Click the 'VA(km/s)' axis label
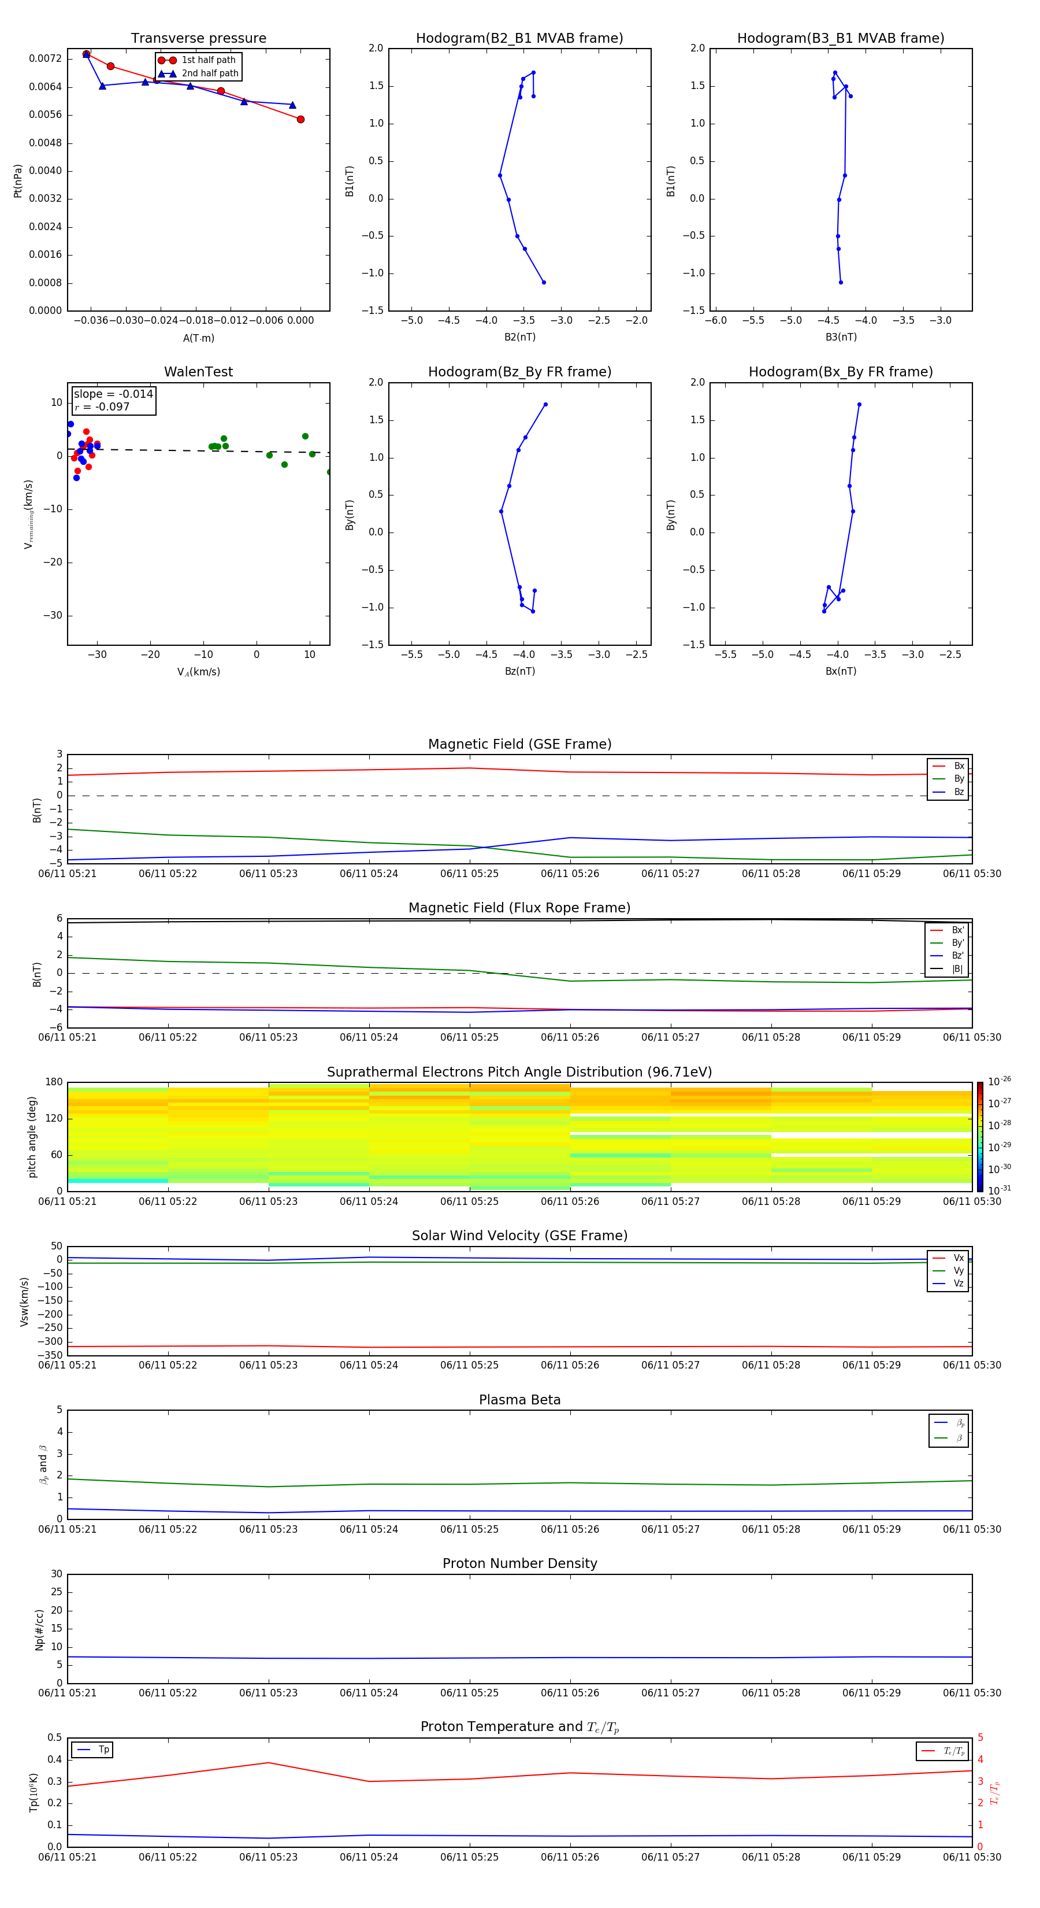This screenshot has height=1908, width=1040. [198, 672]
